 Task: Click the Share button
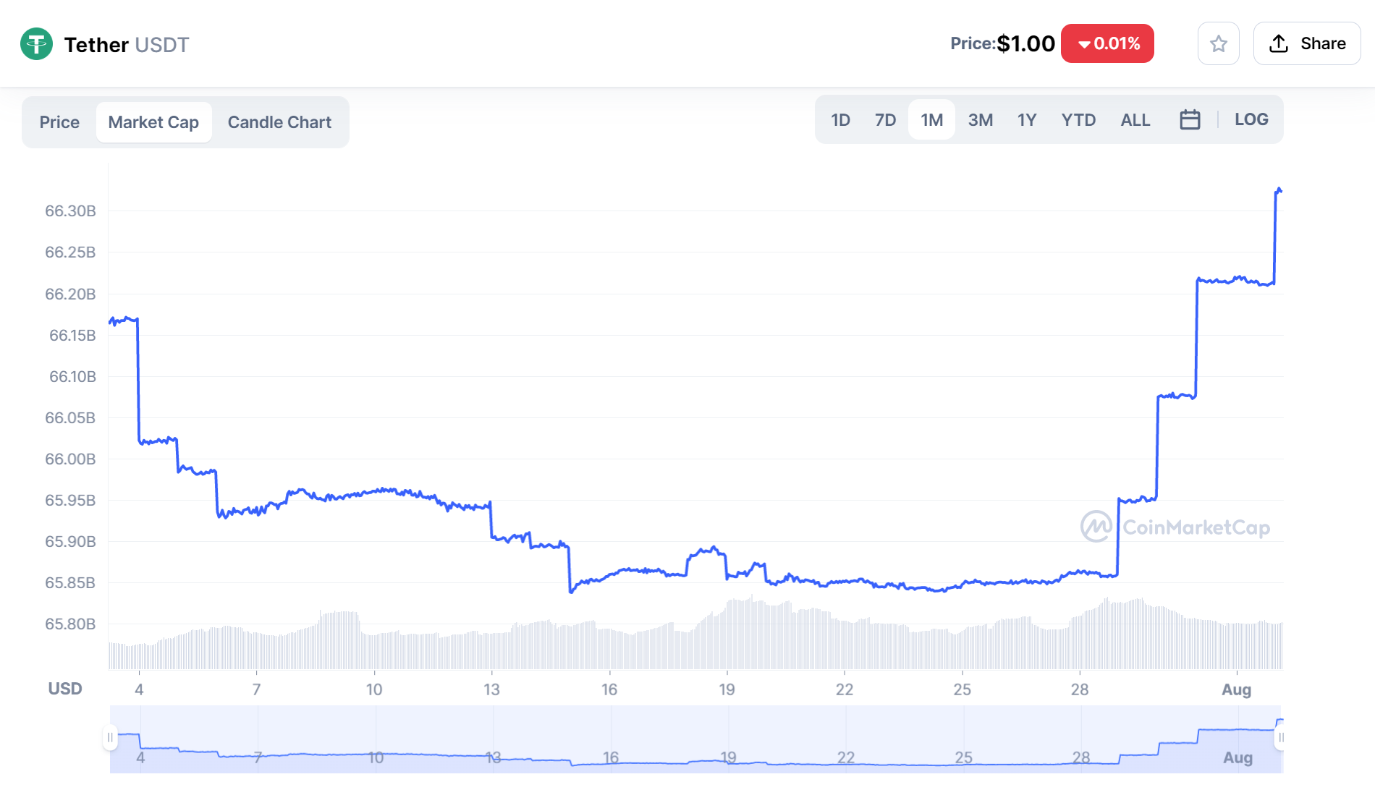[1307, 44]
